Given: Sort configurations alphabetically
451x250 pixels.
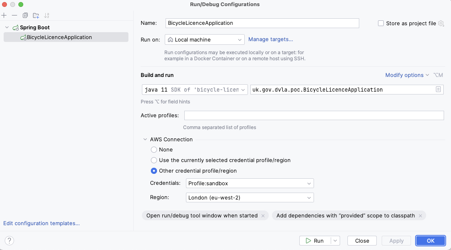Looking at the screenshot, I should click(x=47, y=15).
